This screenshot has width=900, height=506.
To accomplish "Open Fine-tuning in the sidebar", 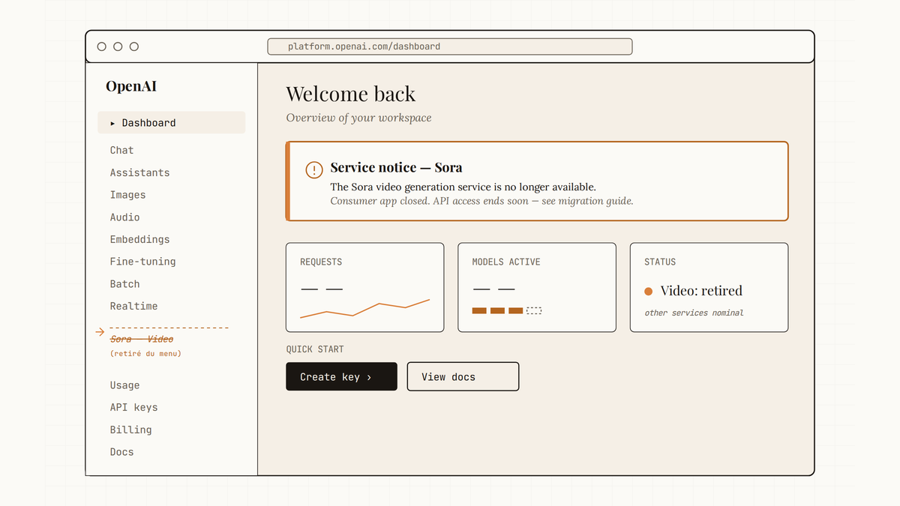I will coord(142,262).
